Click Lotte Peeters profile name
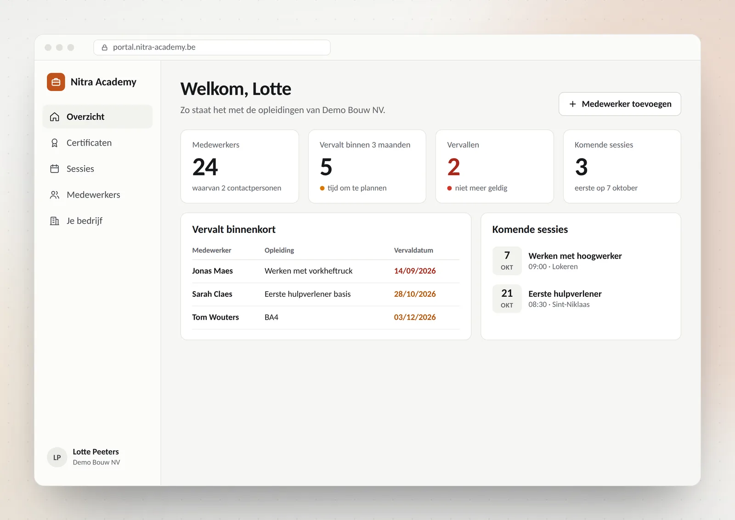The image size is (735, 520). (x=96, y=452)
